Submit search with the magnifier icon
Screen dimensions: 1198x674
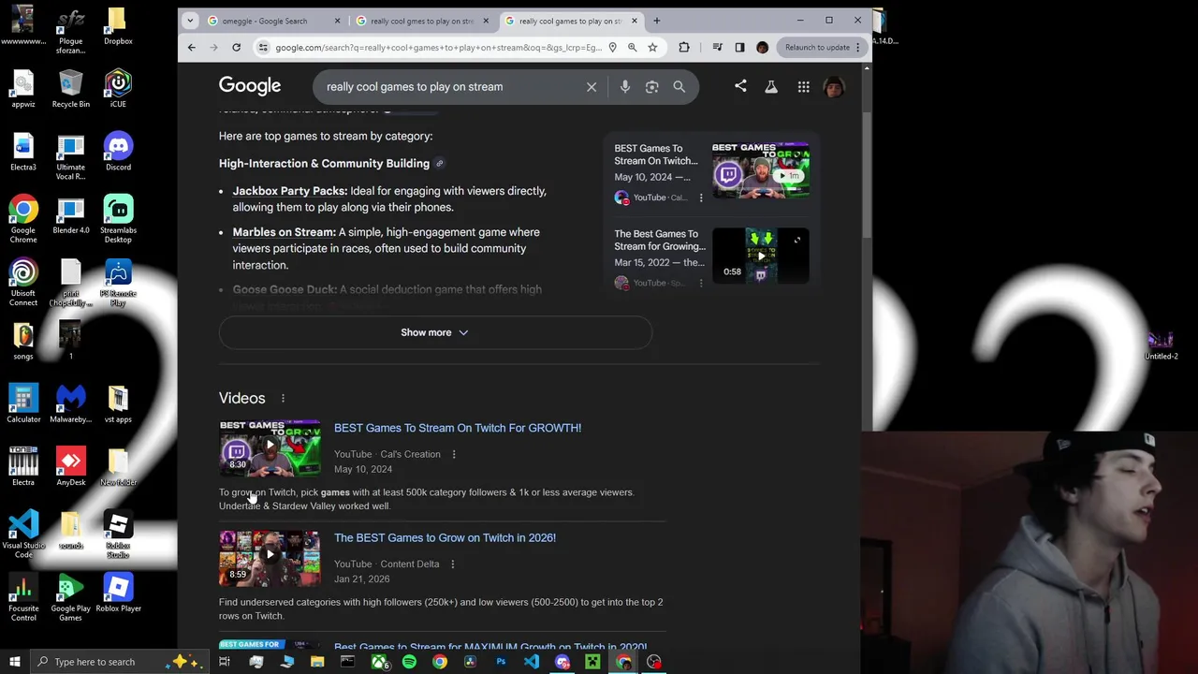coord(679,87)
